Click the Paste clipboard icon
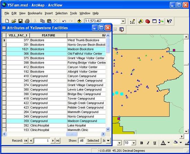This screenshot has height=154, width=190. pyautogui.click(x=49, y=21)
